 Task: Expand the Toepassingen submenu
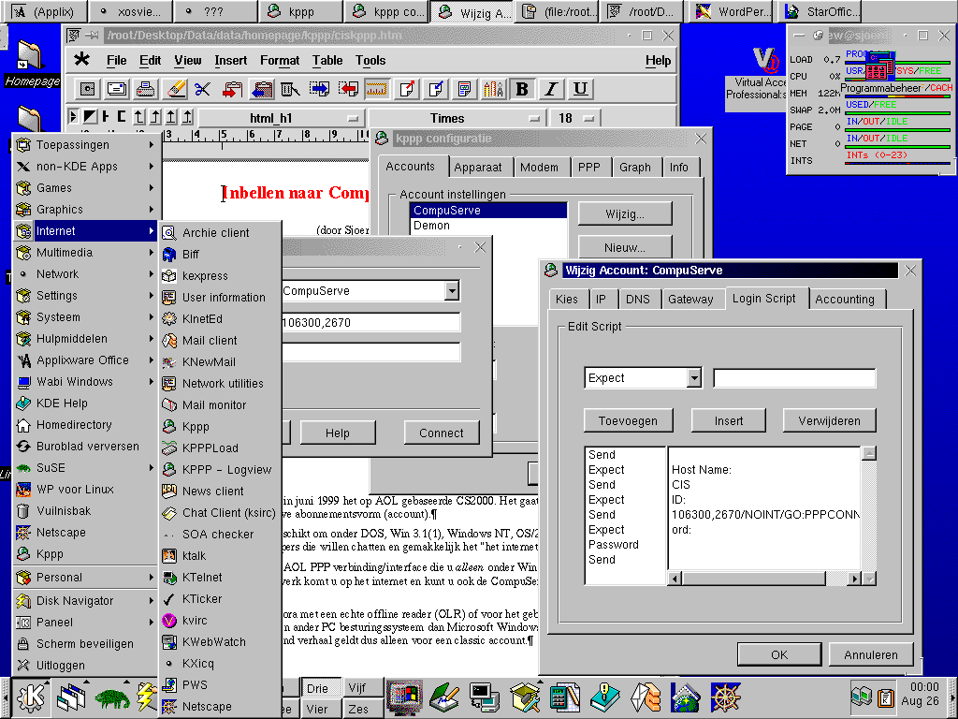[x=85, y=145]
